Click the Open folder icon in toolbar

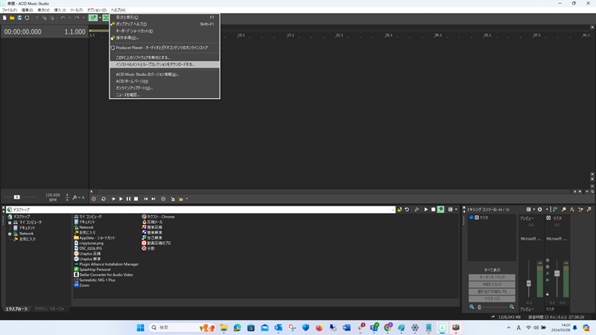click(12, 18)
